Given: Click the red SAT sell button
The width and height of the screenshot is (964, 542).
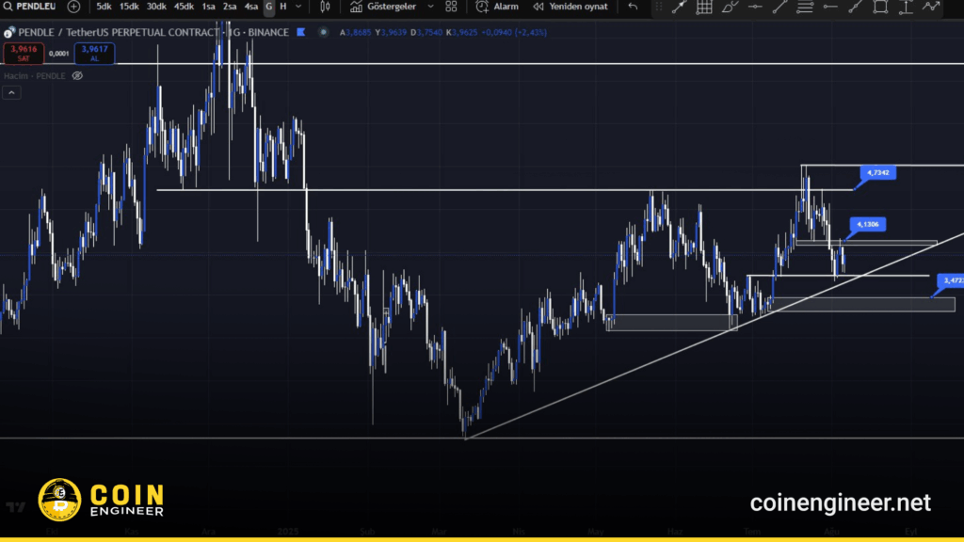Looking at the screenshot, I should point(24,53).
